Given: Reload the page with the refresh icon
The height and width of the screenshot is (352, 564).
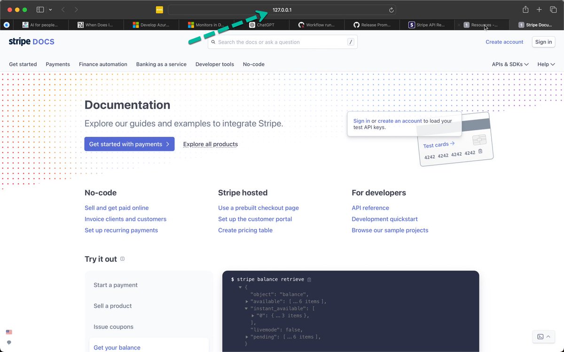Looking at the screenshot, I should click(391, 10).
